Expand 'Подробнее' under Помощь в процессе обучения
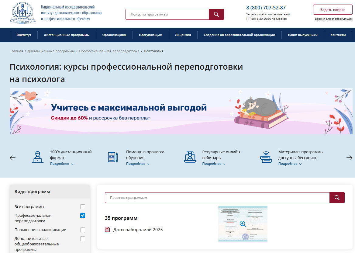This screenshot has height=253, width=355. tap(138, 164)
